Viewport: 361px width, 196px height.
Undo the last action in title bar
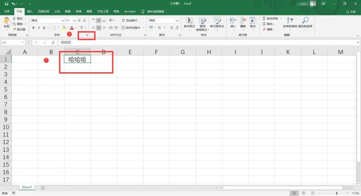coord(14,4)
